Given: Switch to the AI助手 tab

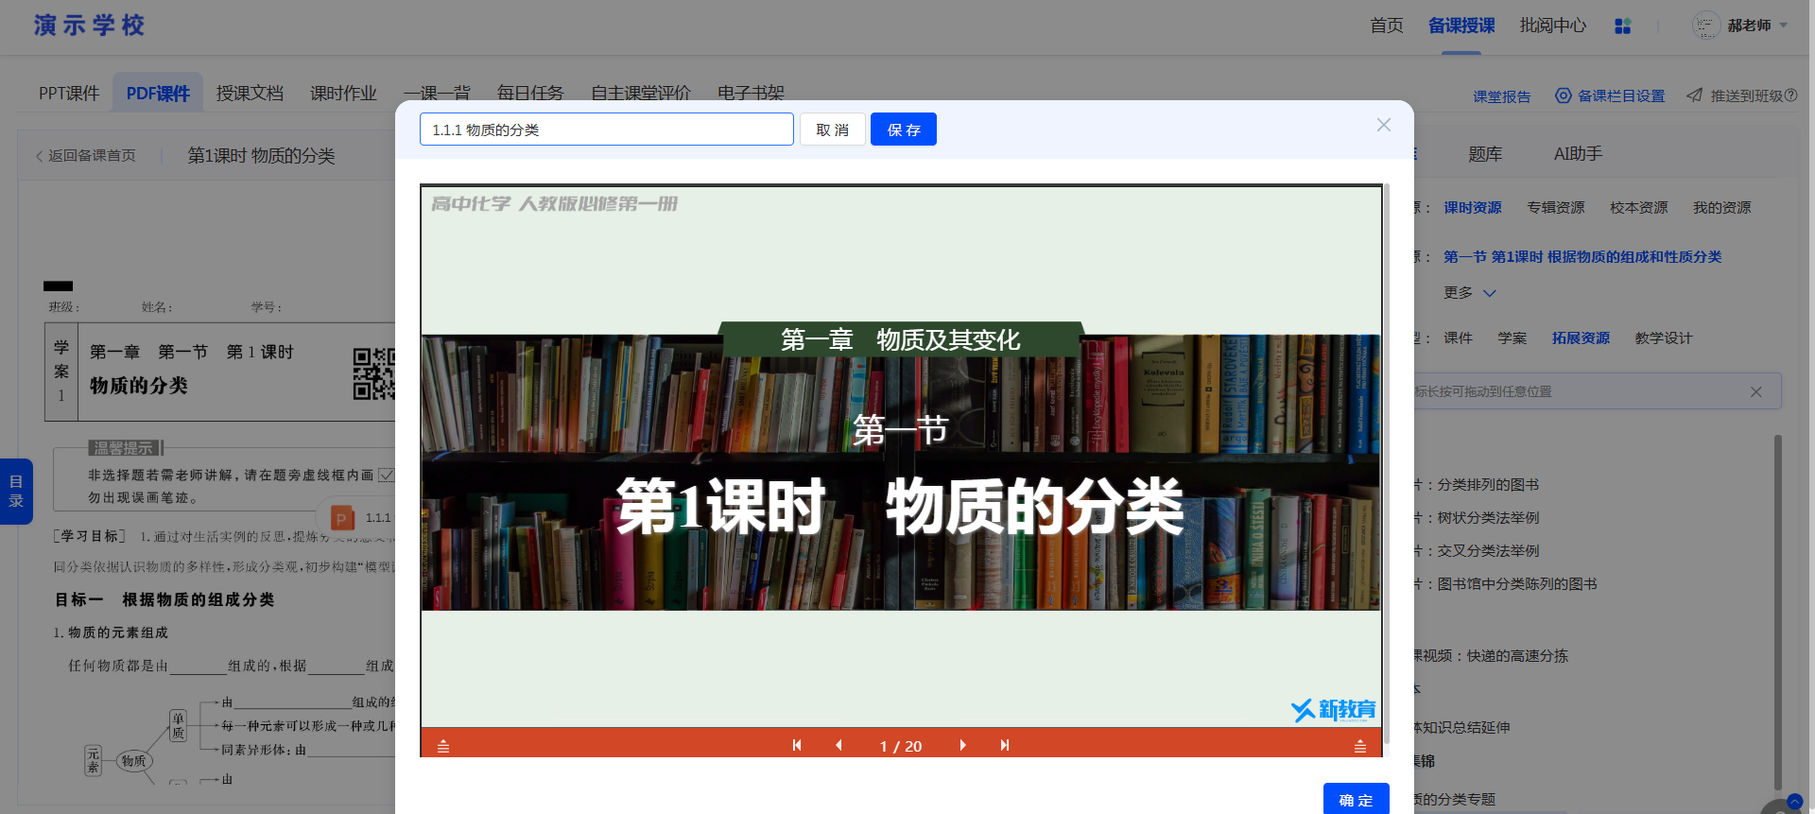Looking at the screenshot, I should click(1579, 153).
